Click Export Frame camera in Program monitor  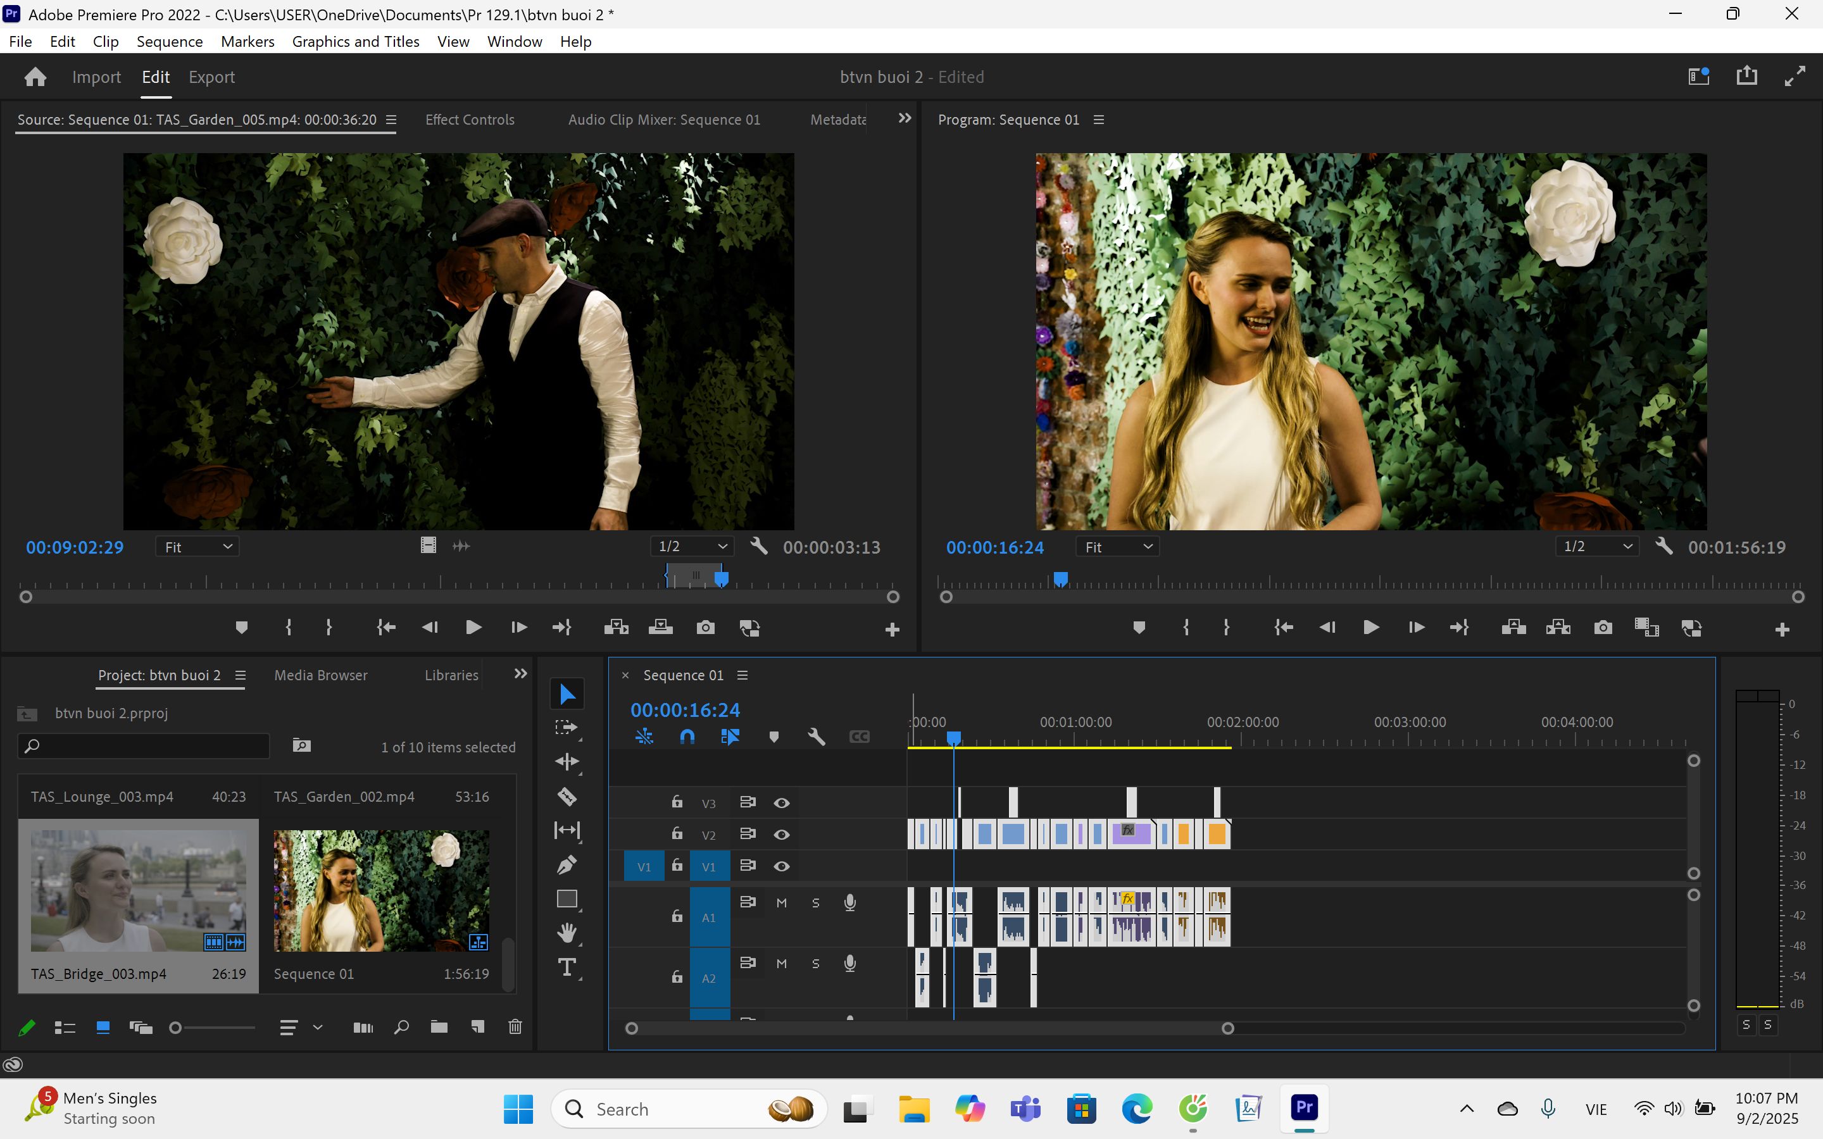1603,628
